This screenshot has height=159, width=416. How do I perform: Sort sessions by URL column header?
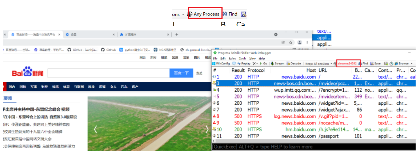pos(323,70)
